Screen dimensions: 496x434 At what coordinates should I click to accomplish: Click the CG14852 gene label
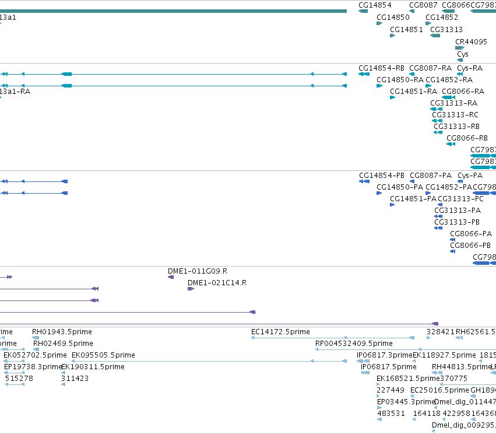tap(442, 17)
